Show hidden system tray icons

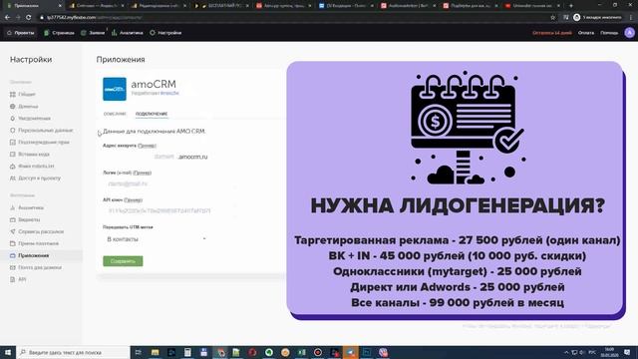pos(566,352)
